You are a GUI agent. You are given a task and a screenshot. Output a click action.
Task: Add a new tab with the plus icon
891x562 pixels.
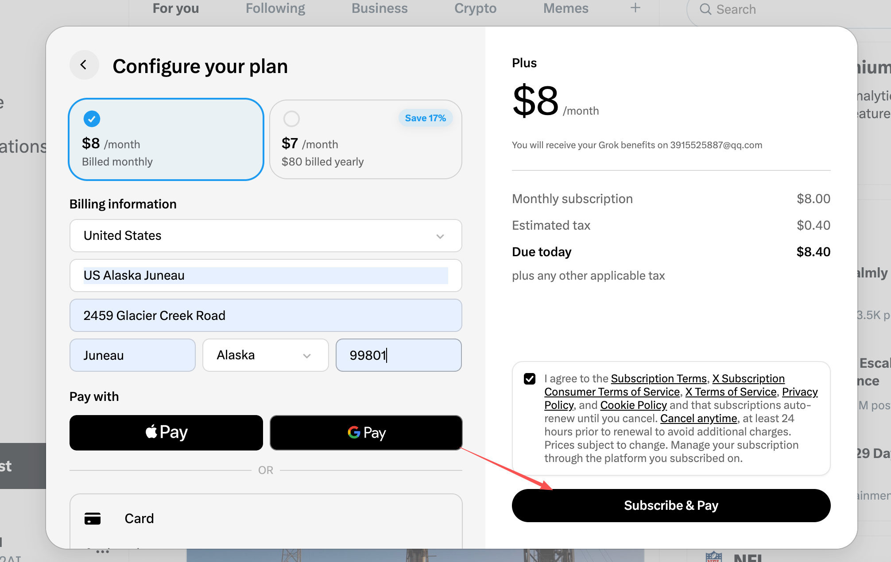635,8
